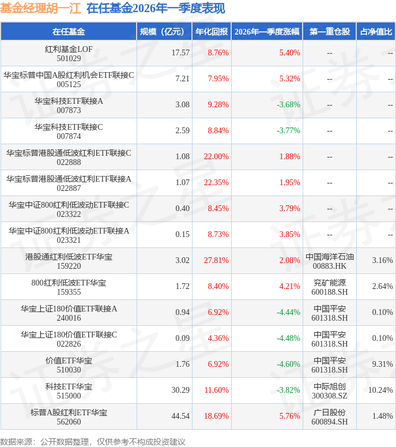Click top holding 兖矿能源 600188.SH
Screen dimensions: 396x447
pos(330,287)
